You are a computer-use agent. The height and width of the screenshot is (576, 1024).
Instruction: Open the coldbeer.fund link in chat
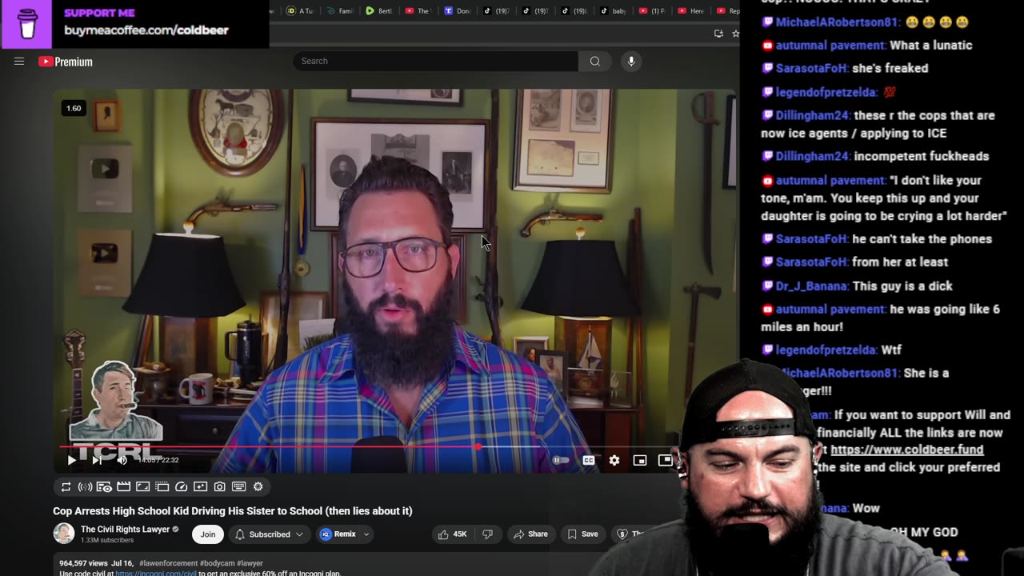pos(907,450)
